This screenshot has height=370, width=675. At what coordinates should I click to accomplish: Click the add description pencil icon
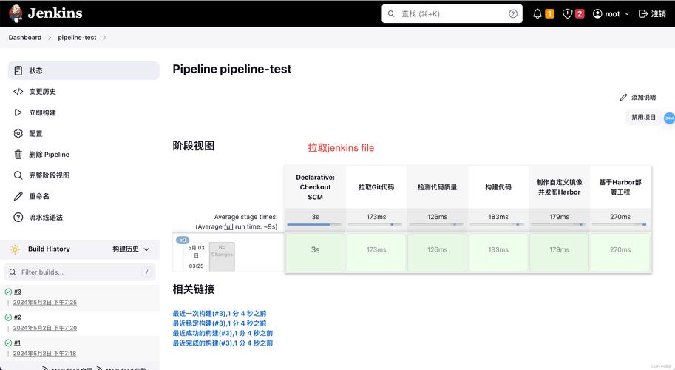point(623,98)
